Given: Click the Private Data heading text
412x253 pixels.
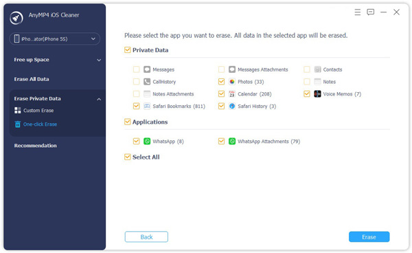Looking at the screenshot, I should click(x=150, y=50).
